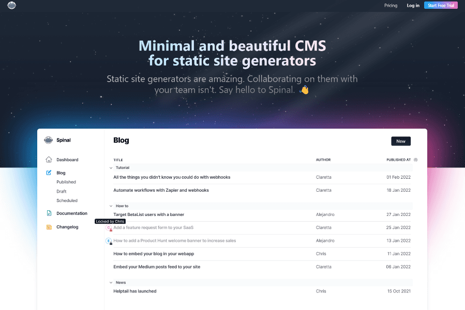
Task: Collapse the How to section
Action: pos(110,205)
